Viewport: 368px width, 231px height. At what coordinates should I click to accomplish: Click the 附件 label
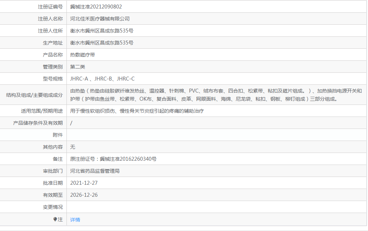(58, 135)
